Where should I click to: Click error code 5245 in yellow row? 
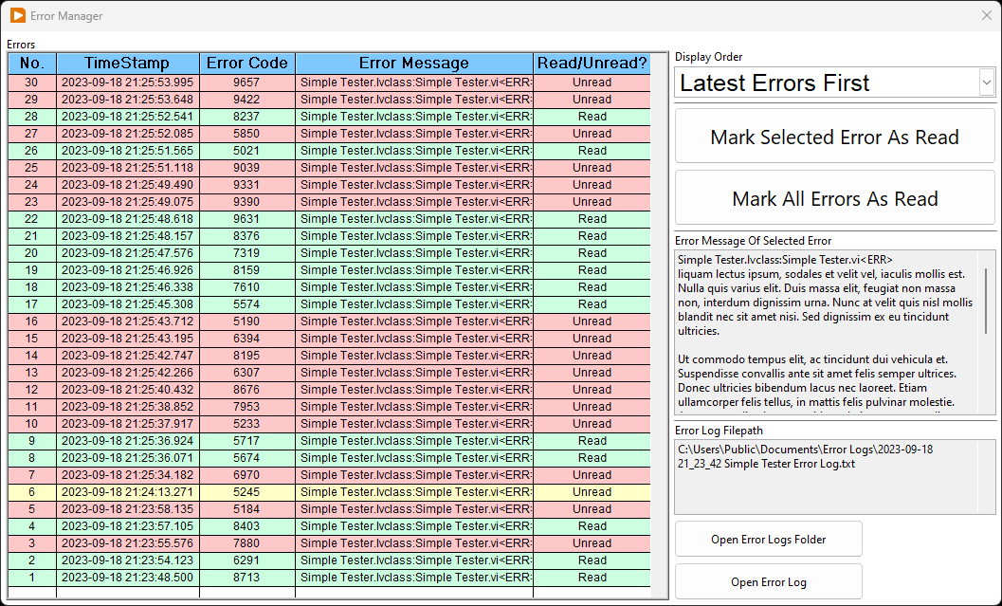(x=246, y=492)
